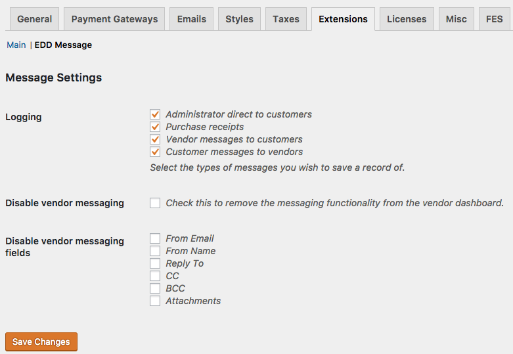Open the Payment Gateways tab
Viewport: 513px width, 354px height.
click(x=114, y=19)
